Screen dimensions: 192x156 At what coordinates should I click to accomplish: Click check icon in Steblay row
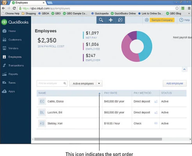(156, 123)
